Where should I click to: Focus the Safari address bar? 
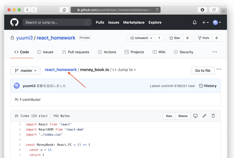[x=116, y=10]
